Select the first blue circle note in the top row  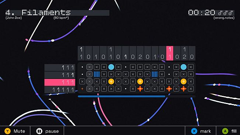[111, 67]
